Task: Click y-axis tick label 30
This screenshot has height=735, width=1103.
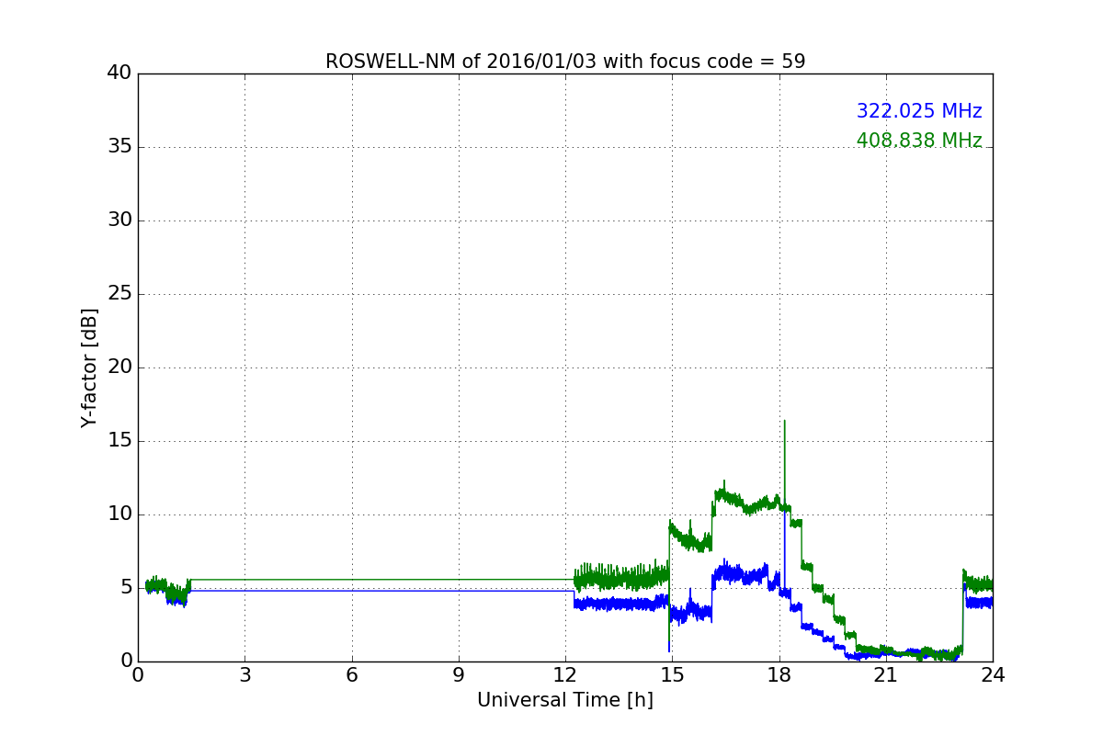Action: 119,220
